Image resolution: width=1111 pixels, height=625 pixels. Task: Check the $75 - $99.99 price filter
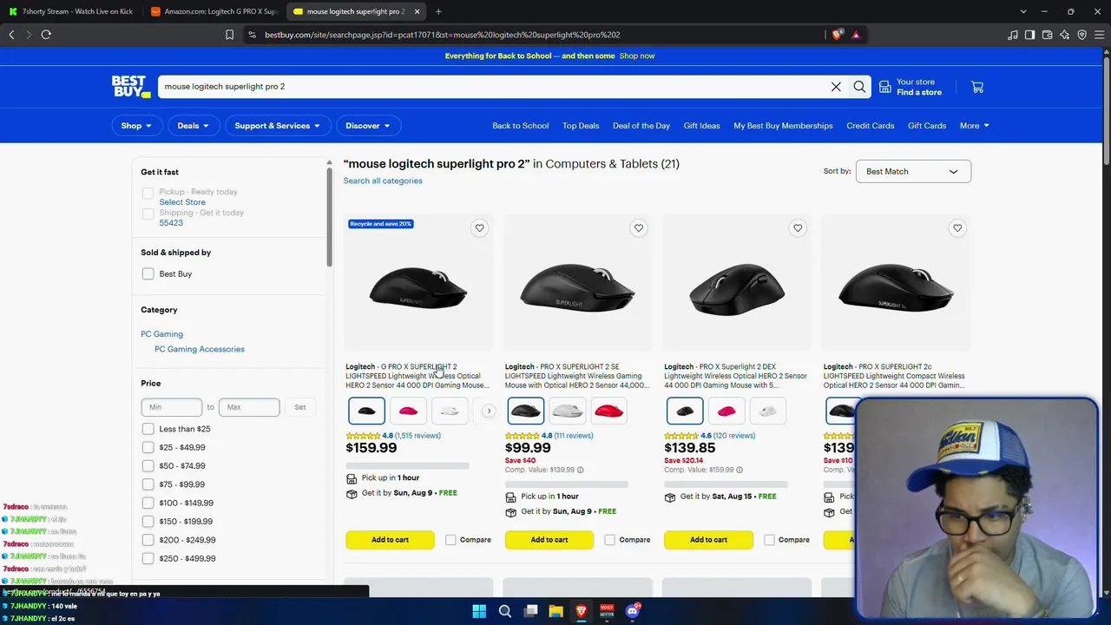tap(148, 484)
